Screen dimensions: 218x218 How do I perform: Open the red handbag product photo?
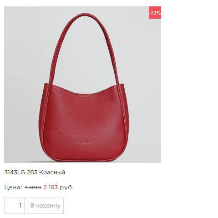click(x=82, y=85)
